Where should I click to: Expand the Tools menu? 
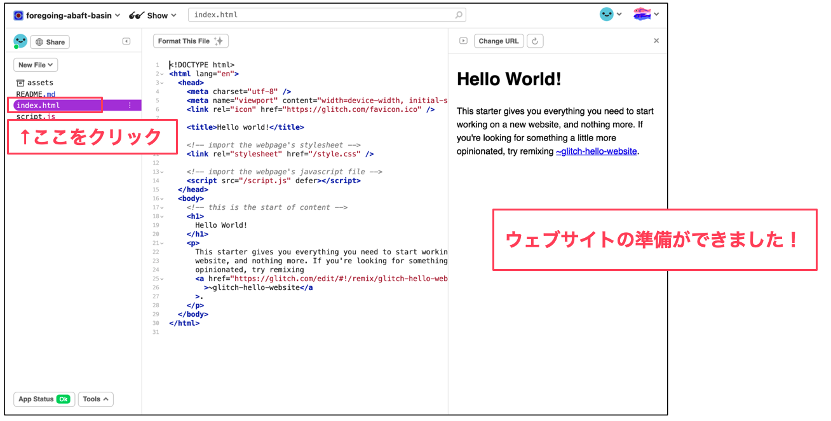pos(95,399)
